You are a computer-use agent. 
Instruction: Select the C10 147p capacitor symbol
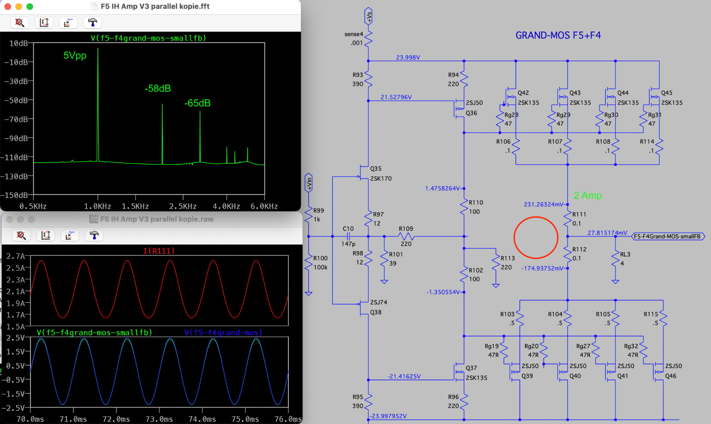pyautogui.click(x=349, y=236)
